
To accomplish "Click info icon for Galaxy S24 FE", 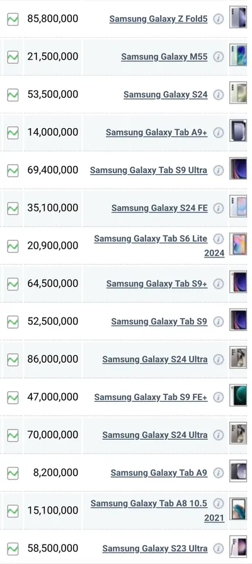I will pos(218,208).
